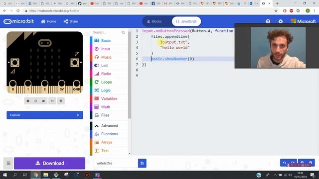Save the project with disk icon
The height and width of the screenshot is (179, 319).
[x=142, y=163]
